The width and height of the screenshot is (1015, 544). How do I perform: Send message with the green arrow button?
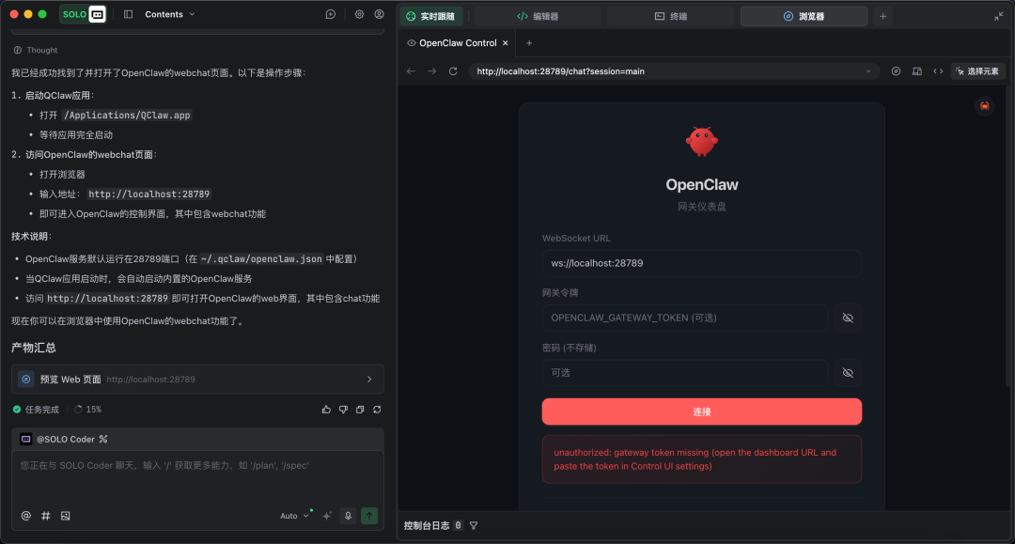369,516
